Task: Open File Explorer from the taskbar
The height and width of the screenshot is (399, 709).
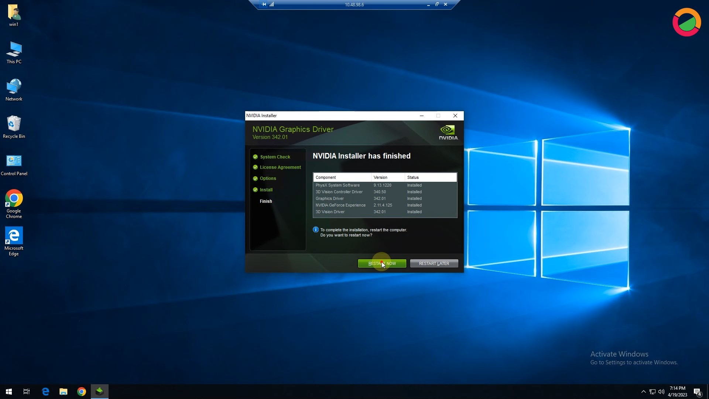Action: (64, 392)
